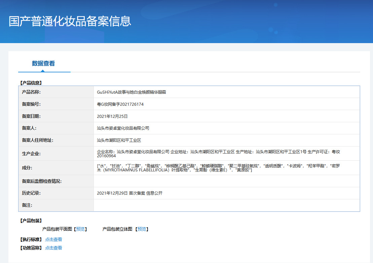Click the 成分 ingredients list text

pyautogui.click(x=218, y=168)
